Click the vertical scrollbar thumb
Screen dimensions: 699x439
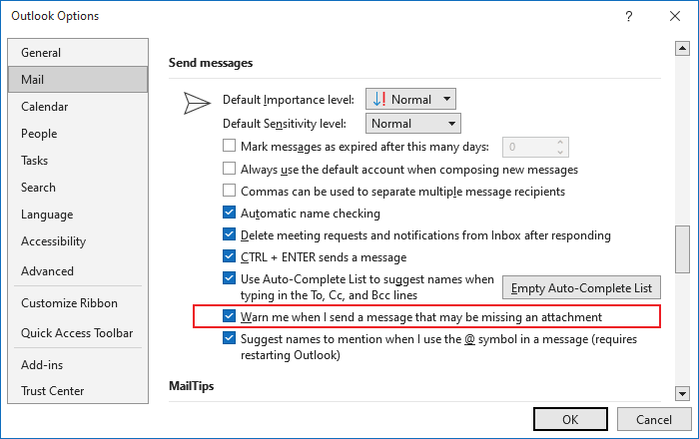(x=682, y=249)
